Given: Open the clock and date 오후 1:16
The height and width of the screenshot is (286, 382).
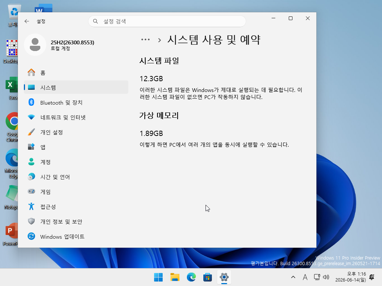Looking at the screenshot, I should click(351, 277).
